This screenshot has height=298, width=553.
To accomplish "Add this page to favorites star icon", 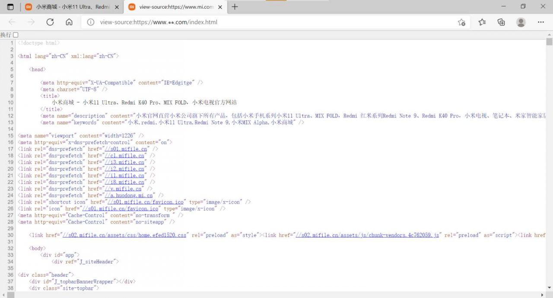I will pyautogui.click(x=461, y=22).
